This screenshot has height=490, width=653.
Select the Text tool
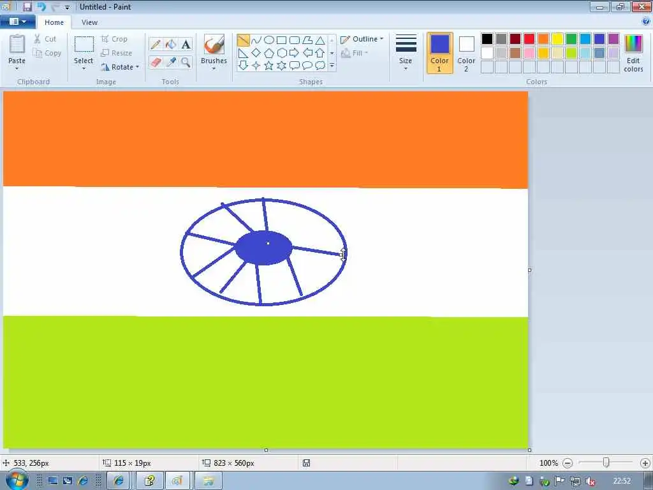186,44
